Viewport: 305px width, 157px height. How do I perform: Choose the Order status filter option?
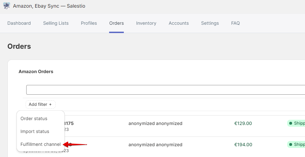click(34, 118)
